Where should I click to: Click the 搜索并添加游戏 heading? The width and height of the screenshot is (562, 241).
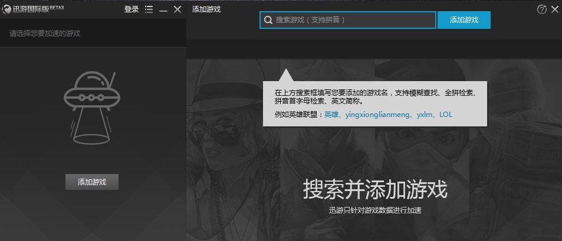click(375, 189)
